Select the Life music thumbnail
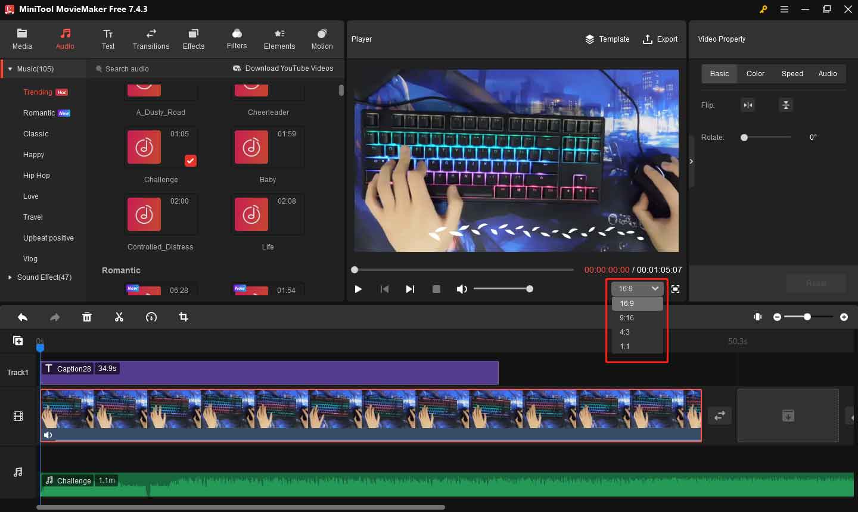 (251, 214)
